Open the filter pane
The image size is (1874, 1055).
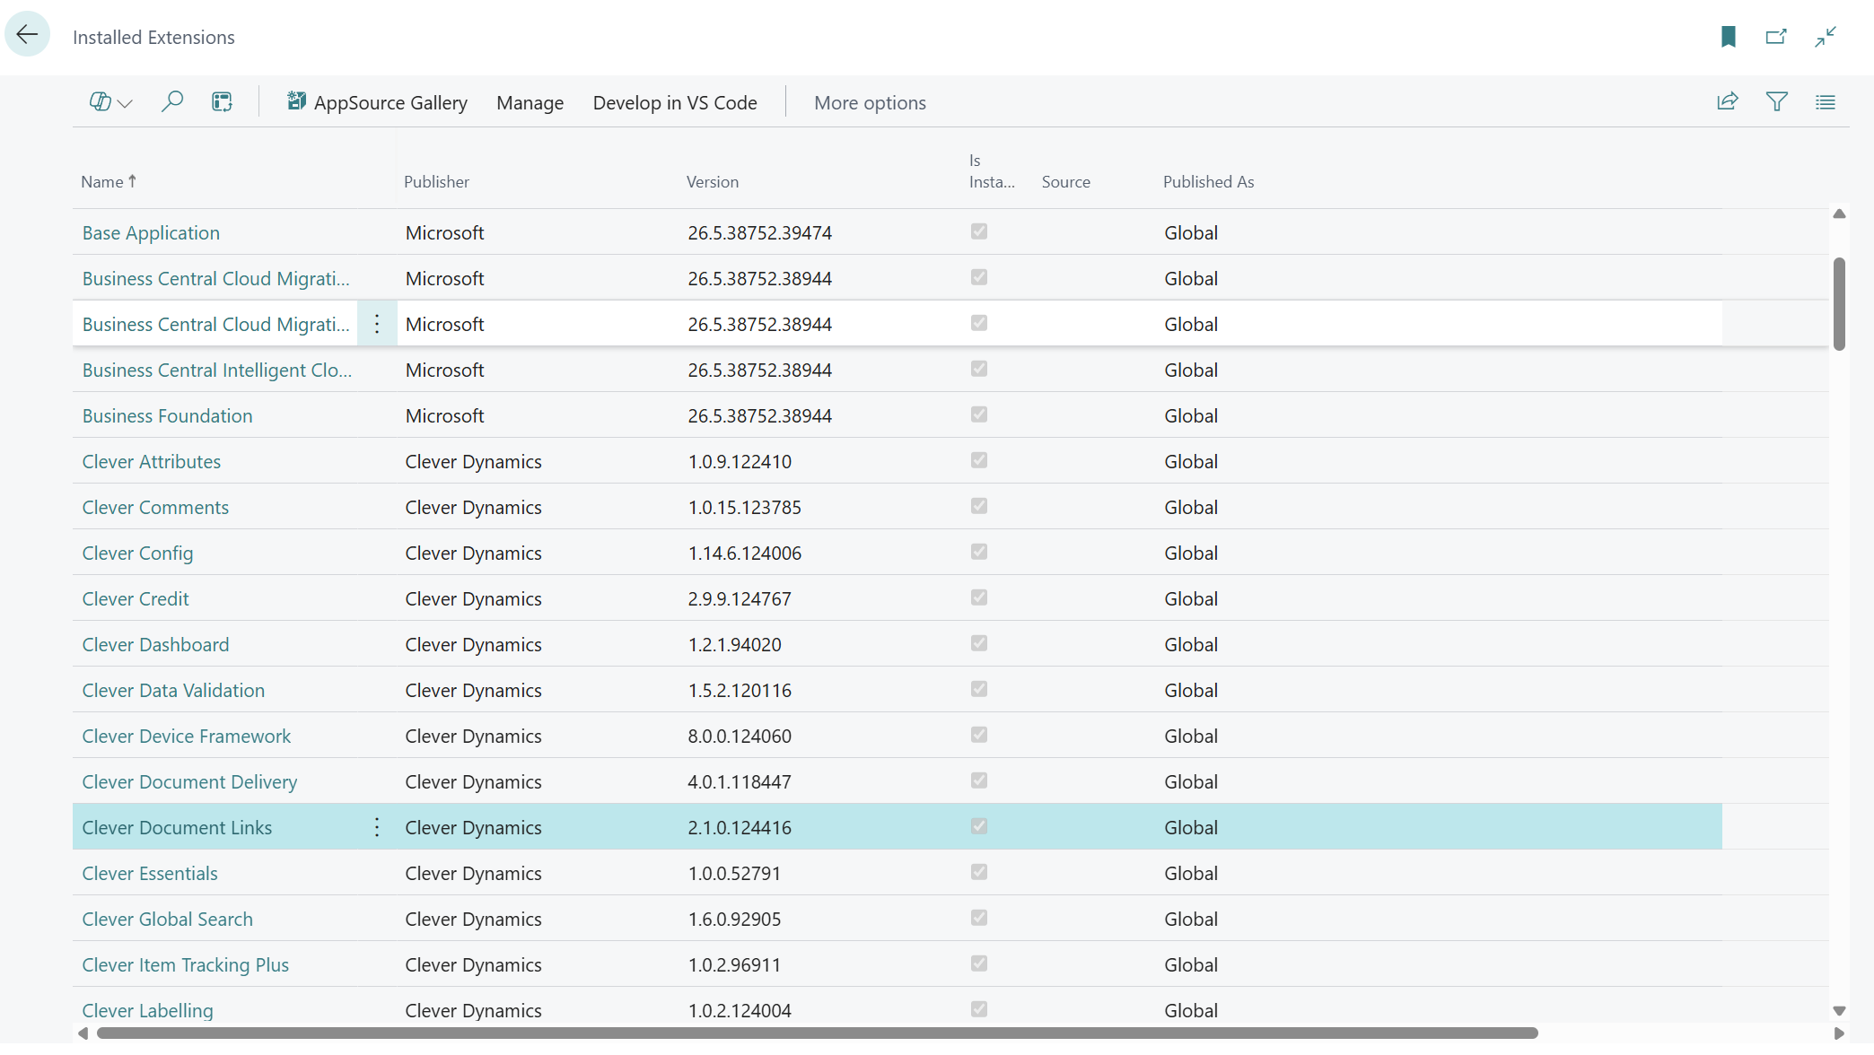point(1777,101)
